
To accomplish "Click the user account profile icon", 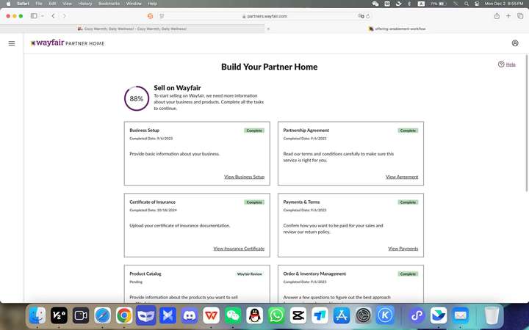I will (515, 43).
